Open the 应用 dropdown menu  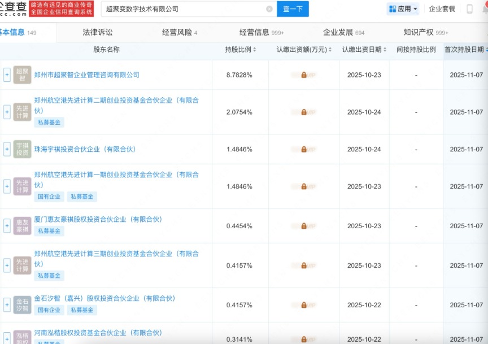(404, 9)
